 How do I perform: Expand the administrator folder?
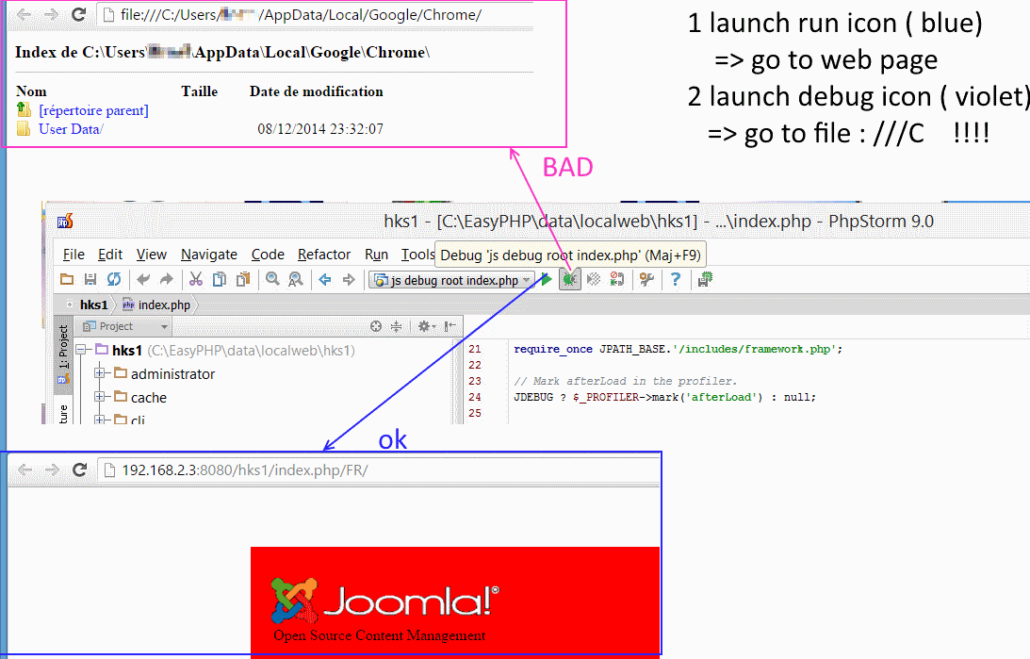tap(99, 373)
